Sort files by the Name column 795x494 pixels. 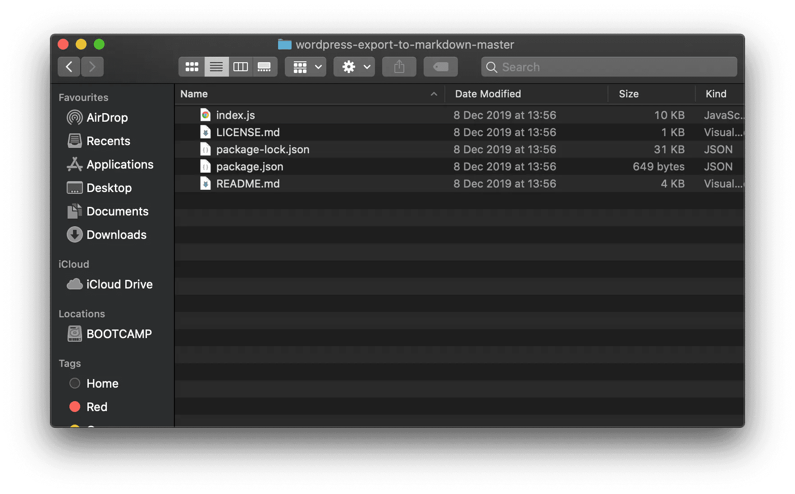(x=194, y=94)
